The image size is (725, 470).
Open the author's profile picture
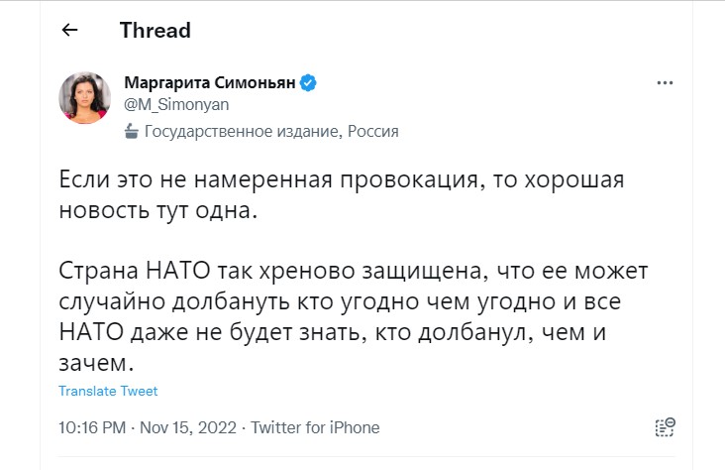pos(86,98)
